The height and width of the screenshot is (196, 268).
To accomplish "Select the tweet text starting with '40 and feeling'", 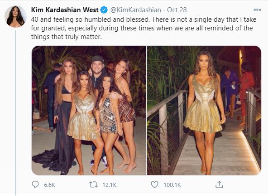I will (x=144, y=28).
